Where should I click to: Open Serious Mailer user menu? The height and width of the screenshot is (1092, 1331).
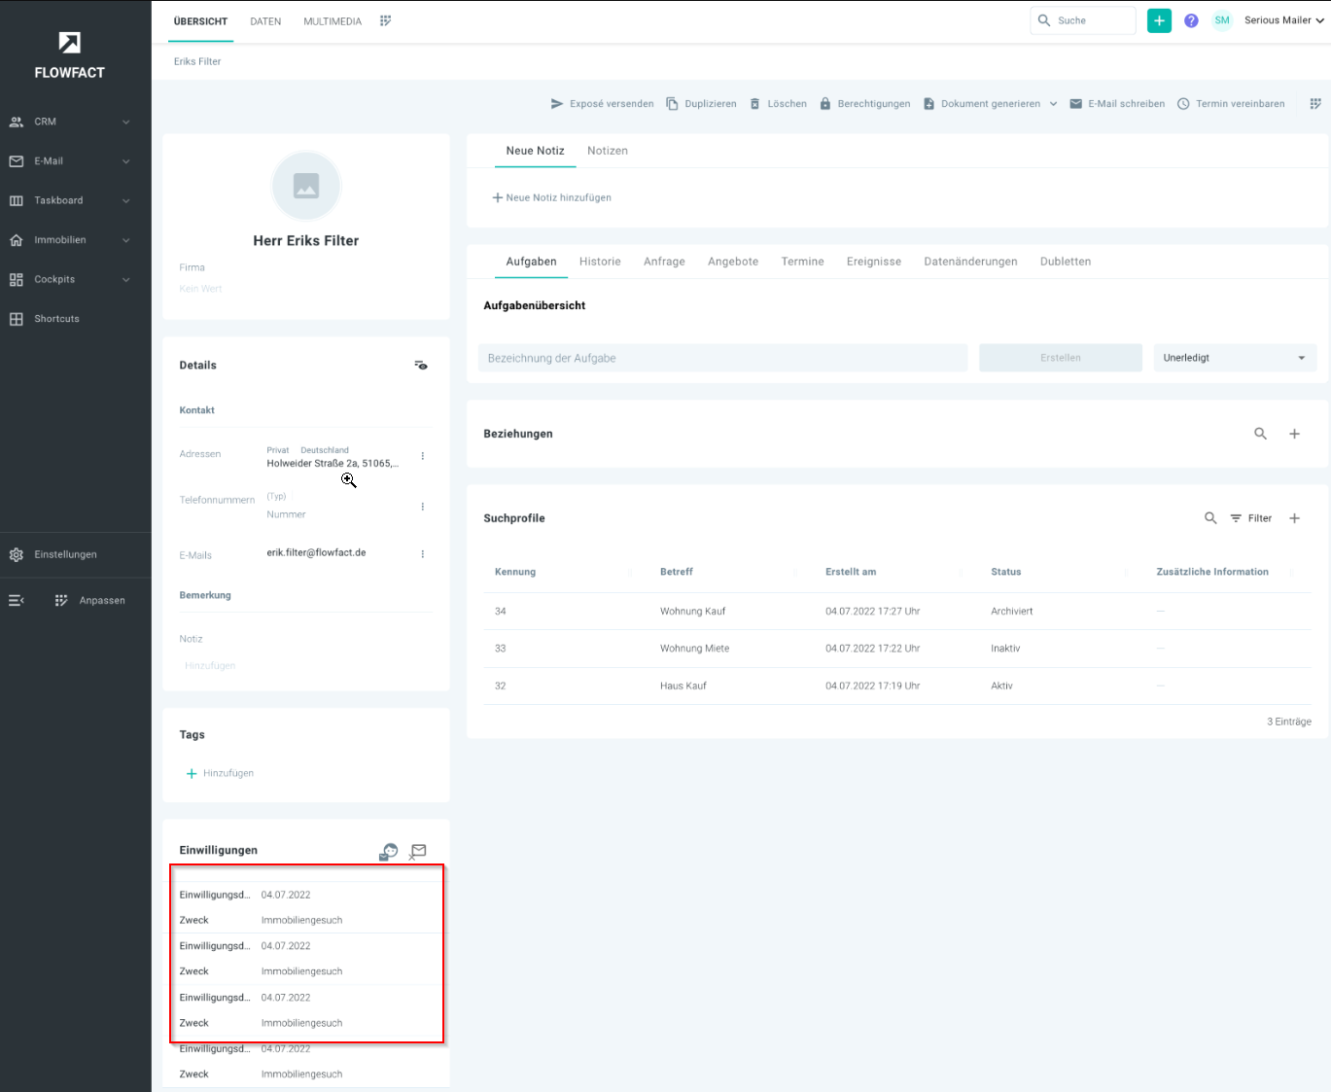[1282, 20]
